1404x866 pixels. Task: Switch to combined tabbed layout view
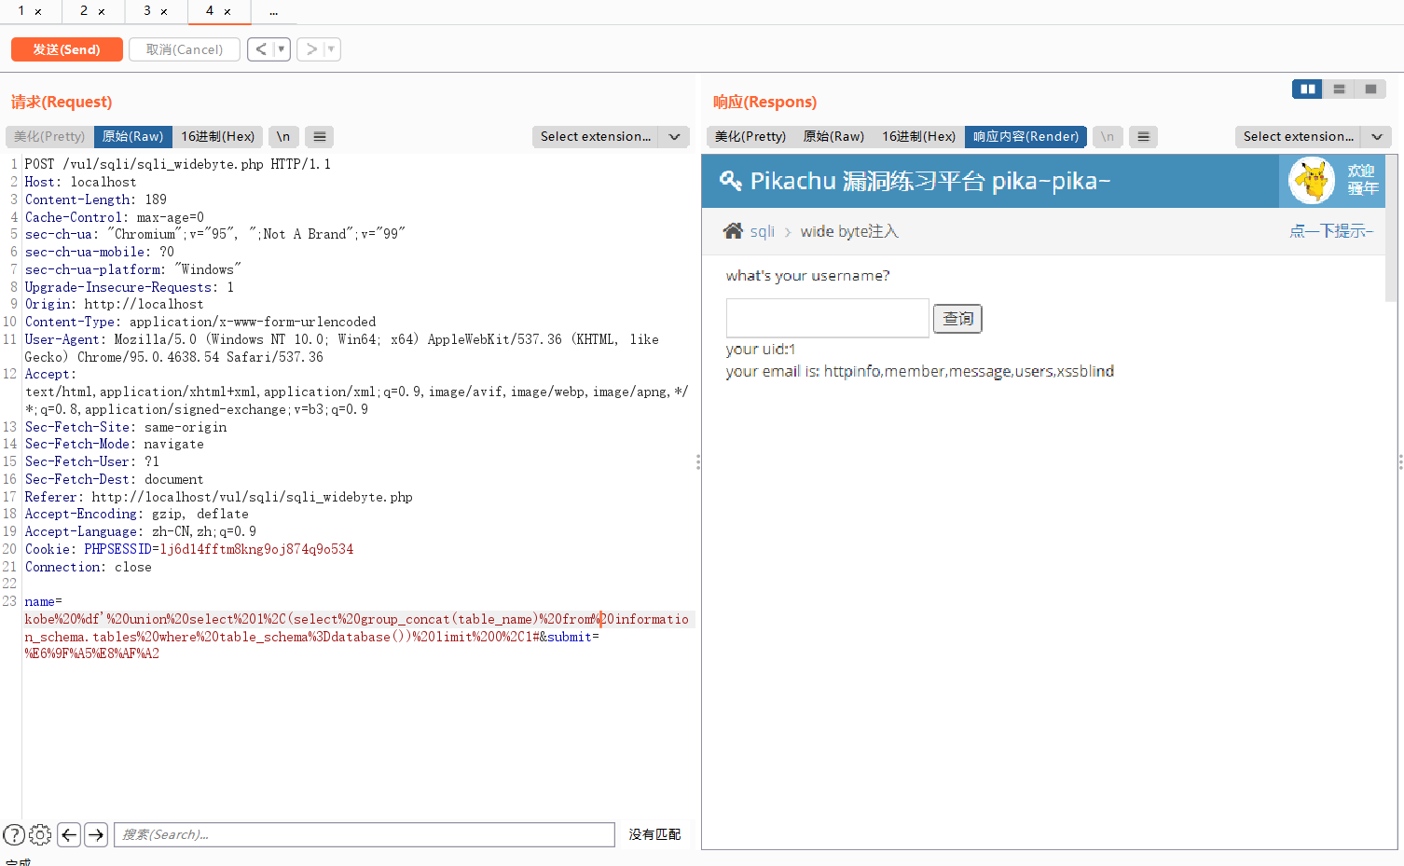point(1370,89)
